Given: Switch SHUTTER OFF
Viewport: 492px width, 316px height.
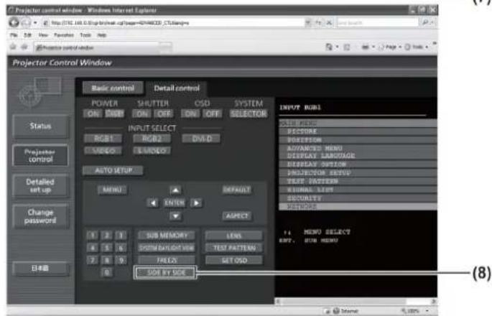Looking at the screenshot, I should (164, 113).
